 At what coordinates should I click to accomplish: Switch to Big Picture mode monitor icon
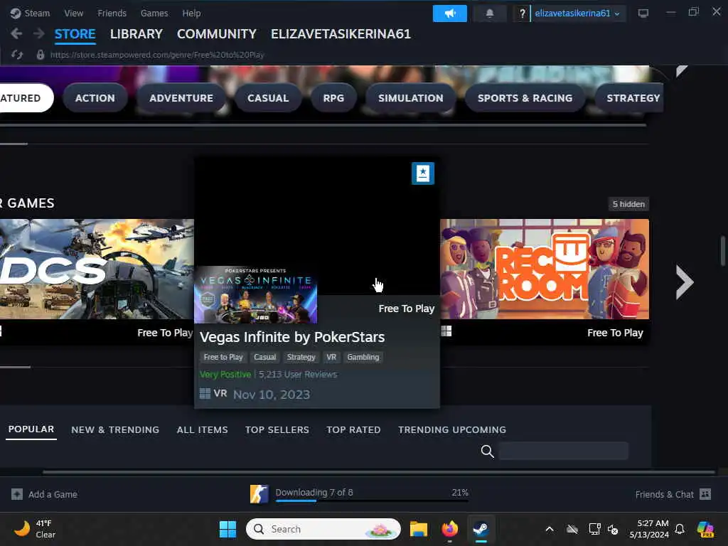643,13
